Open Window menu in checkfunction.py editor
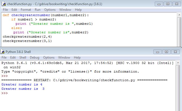Image resolution: width=182 pixels, height=111 pixels. coord(65,10)
